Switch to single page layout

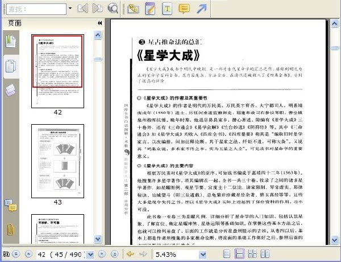tap(226, 254)
